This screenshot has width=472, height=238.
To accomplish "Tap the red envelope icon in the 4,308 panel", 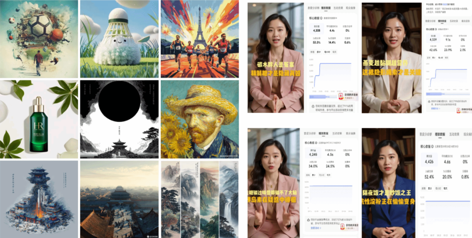I will point(341,96).
